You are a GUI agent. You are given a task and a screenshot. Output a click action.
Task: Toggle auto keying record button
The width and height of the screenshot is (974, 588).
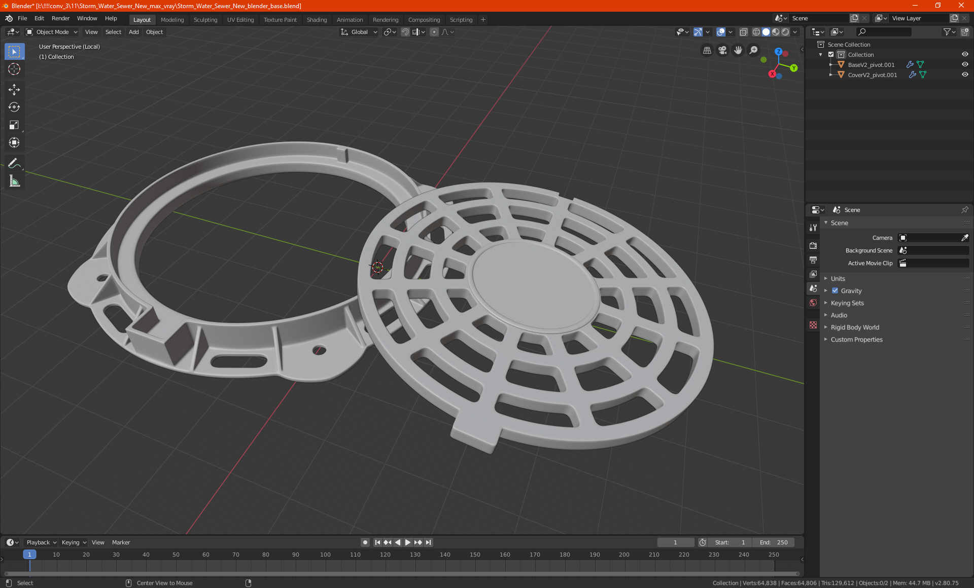[x=365, y=542]
